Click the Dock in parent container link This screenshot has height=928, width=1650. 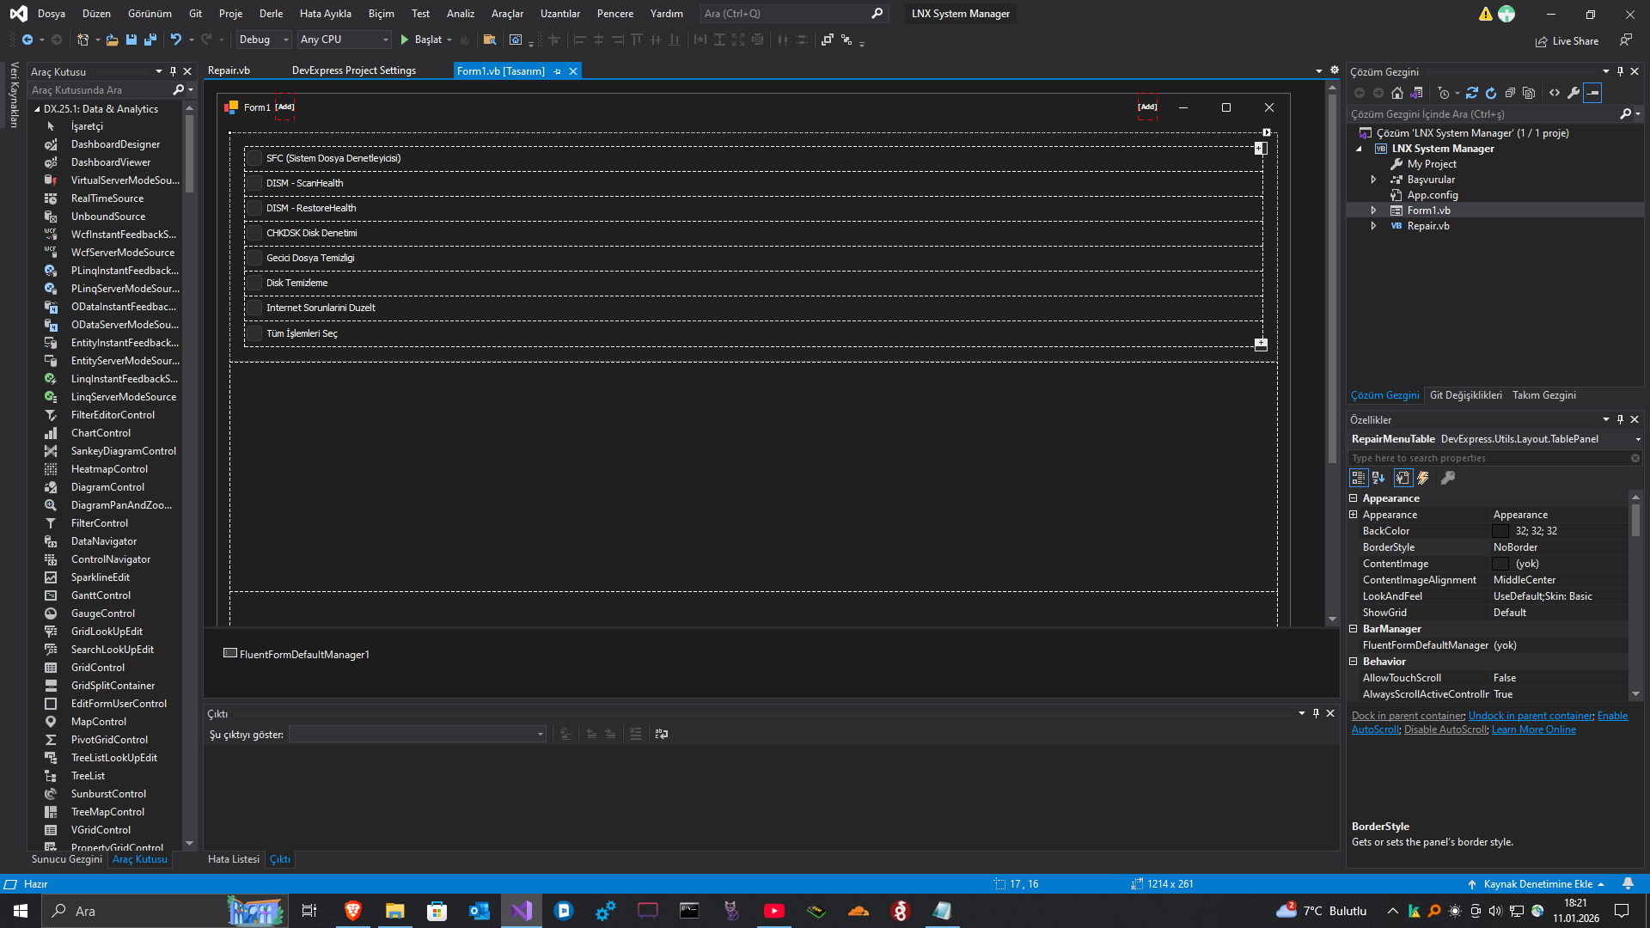click(1408, 716)
